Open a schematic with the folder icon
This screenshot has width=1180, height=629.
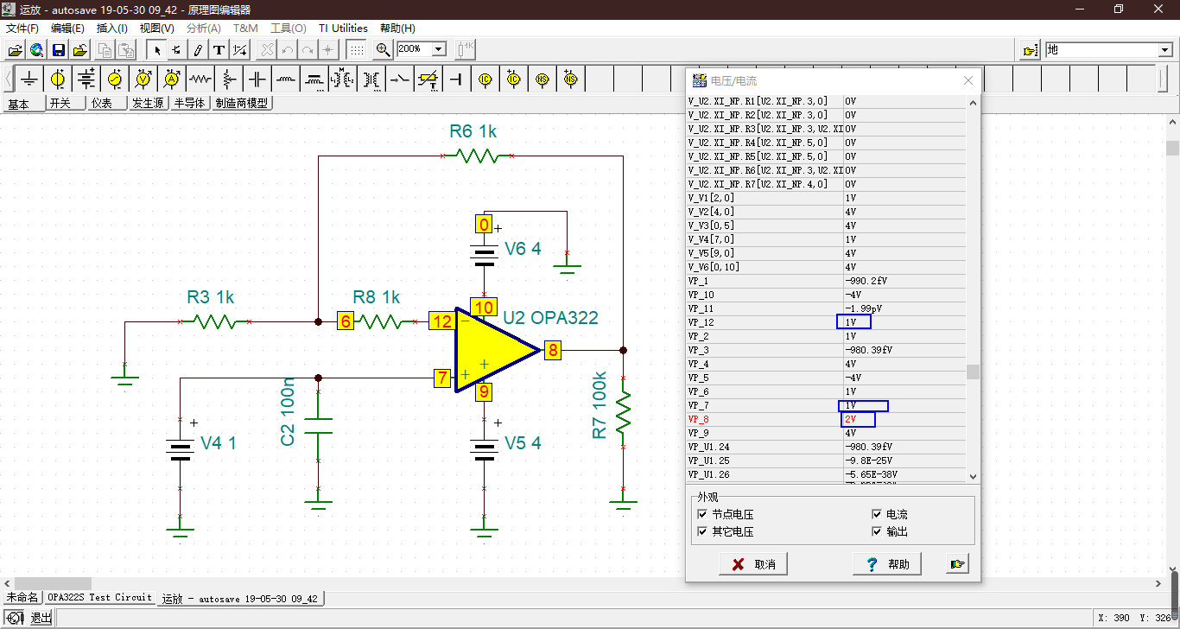[16, 50]
